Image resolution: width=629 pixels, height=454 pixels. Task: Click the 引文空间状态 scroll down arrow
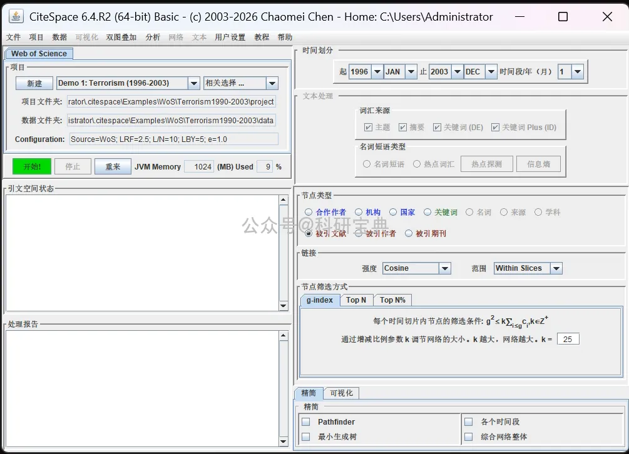coord(284,306)
